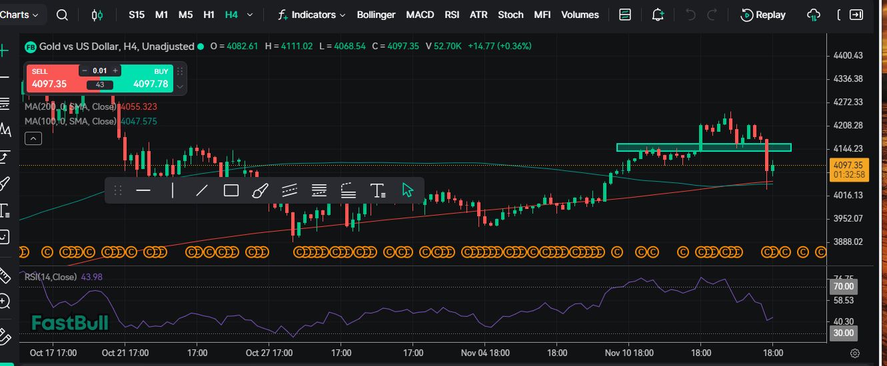Image resolution: width=887 pixels, height=366 pixels.
Task: Switch to the M5 timeframe
Action: (186, 15)
